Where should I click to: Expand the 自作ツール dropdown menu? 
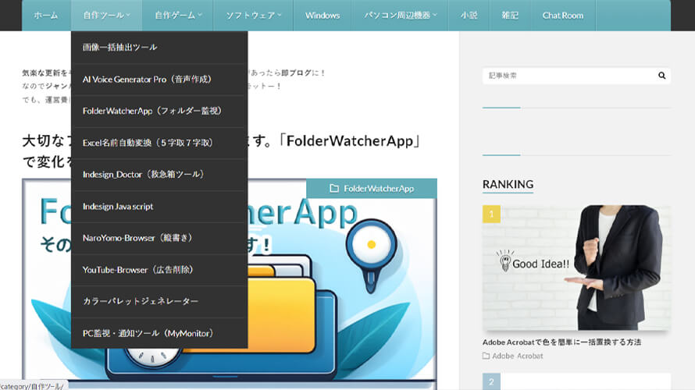[x=106, y=15]
